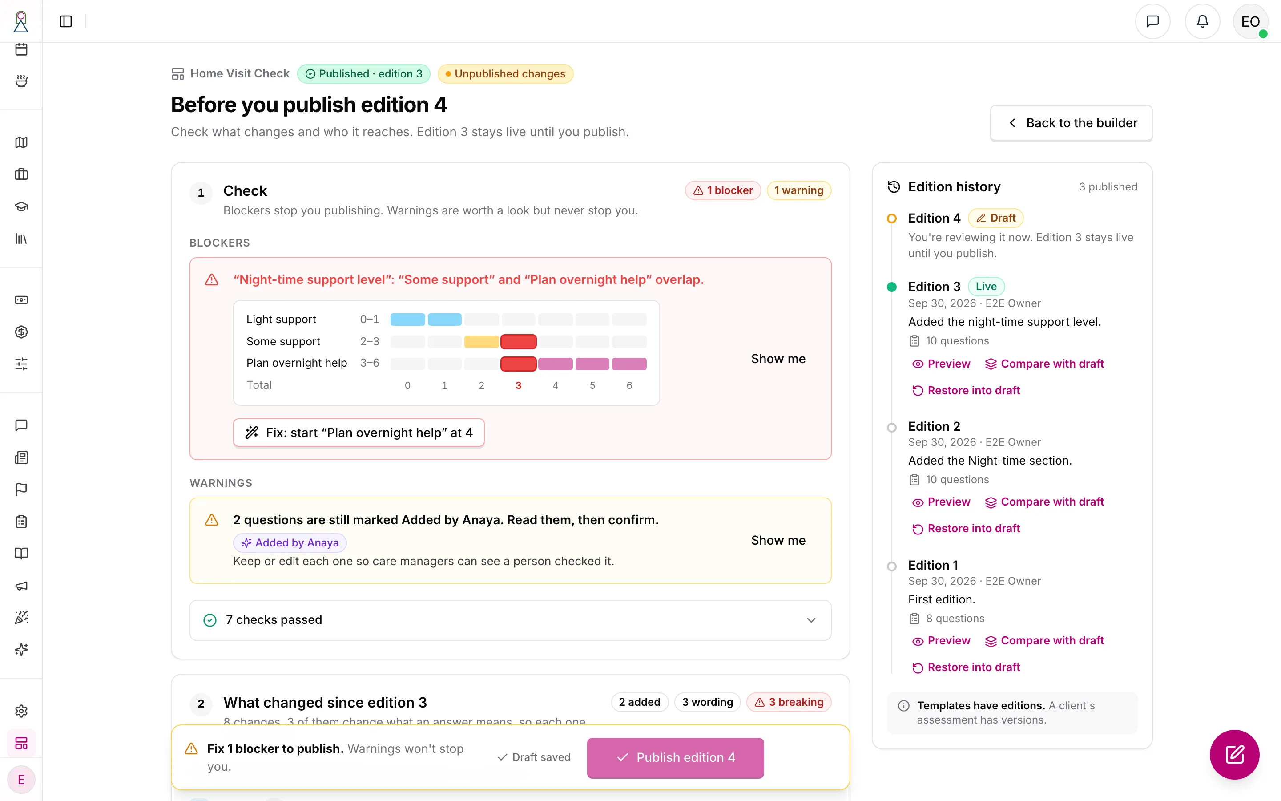Click Show me for the Anaya warning
The width and height of the screenshot is (1281, 801).
[778, 540]
